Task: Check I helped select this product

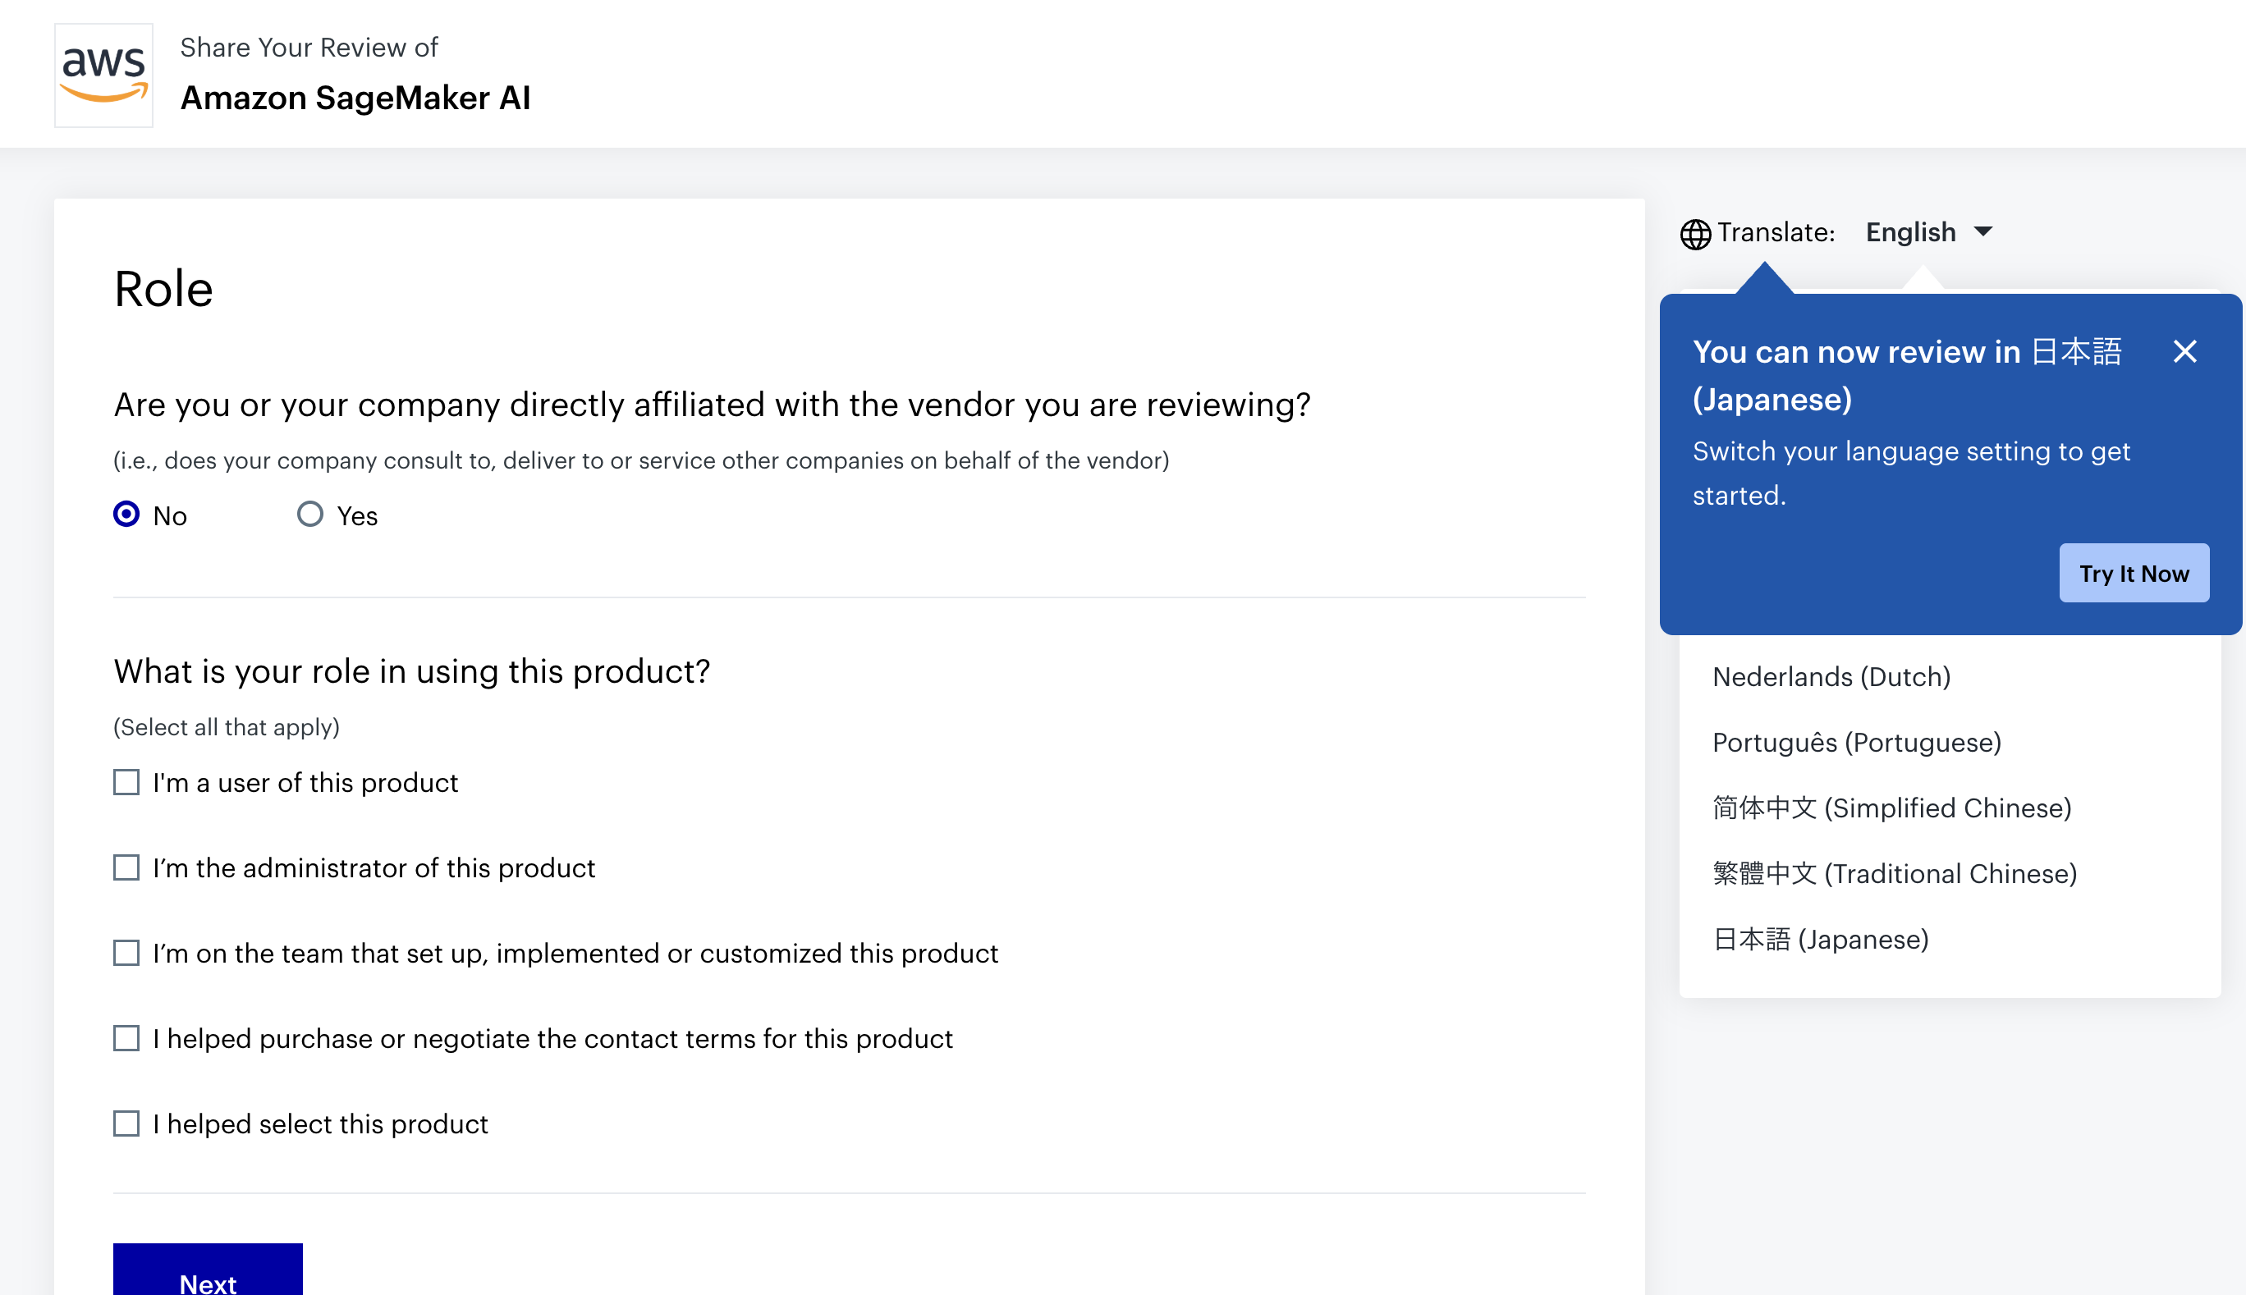Action: tap(126, 1123)
